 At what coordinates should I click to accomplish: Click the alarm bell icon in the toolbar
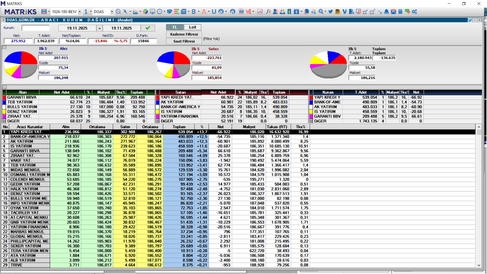pos(386,12)
